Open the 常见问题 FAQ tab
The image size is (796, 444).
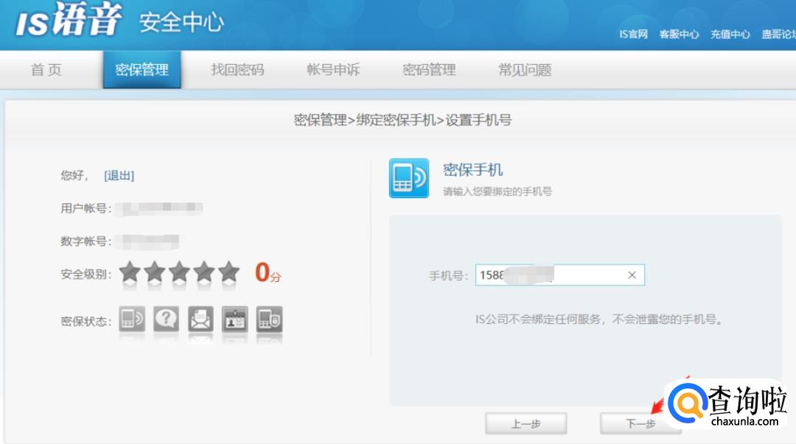[x=525, y=70]
